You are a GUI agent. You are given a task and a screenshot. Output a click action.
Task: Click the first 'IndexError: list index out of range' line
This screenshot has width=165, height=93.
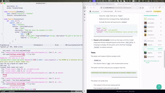pyautogui.click(x=12, y=58)
